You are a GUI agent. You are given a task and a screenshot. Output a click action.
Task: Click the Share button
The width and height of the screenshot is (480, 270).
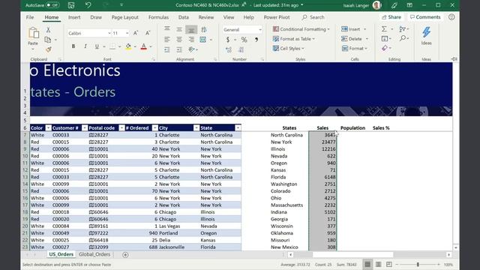click(391, 17)
